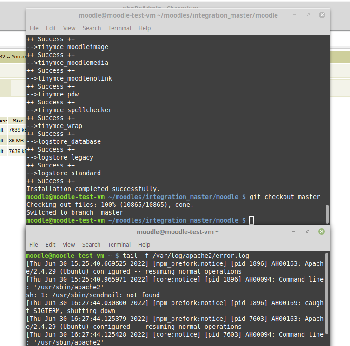Click log line with timestamp 16:27:44.030800

pyautogui.click(x=175, y=307)
